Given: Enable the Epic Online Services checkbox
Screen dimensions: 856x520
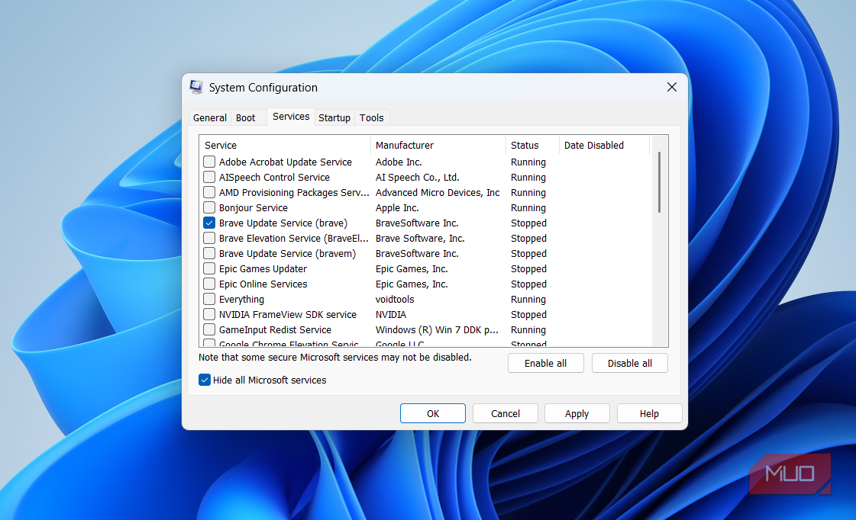Looking at the screenshot, I should 209,284.
